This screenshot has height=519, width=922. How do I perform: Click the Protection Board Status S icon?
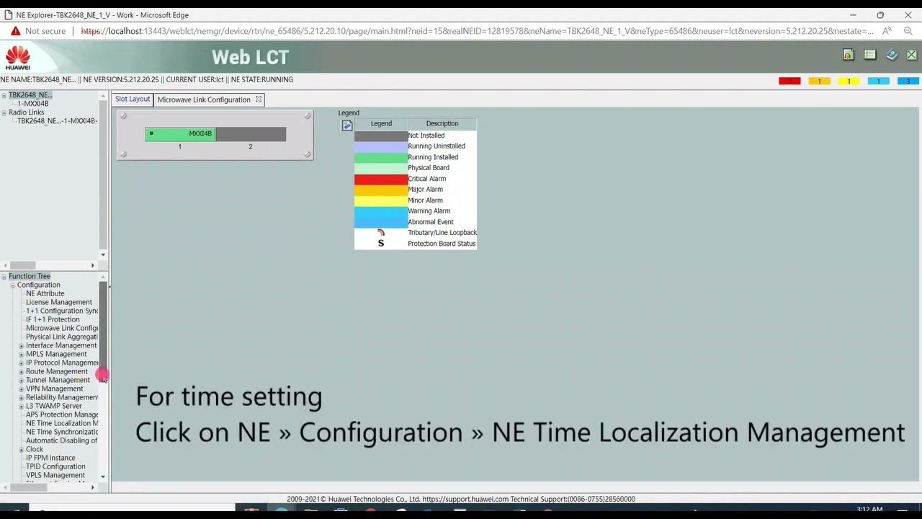[381, 243]
